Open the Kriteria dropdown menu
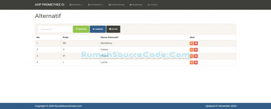Viewport: 271px width, 109px height. pyautogui.click(x=76, y=5)
